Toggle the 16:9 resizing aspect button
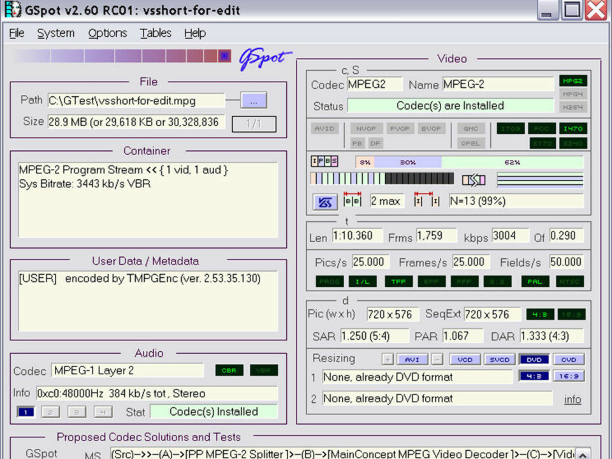Image resolution: width=612 pixels, height=459 pixels. tap(569, 376)
